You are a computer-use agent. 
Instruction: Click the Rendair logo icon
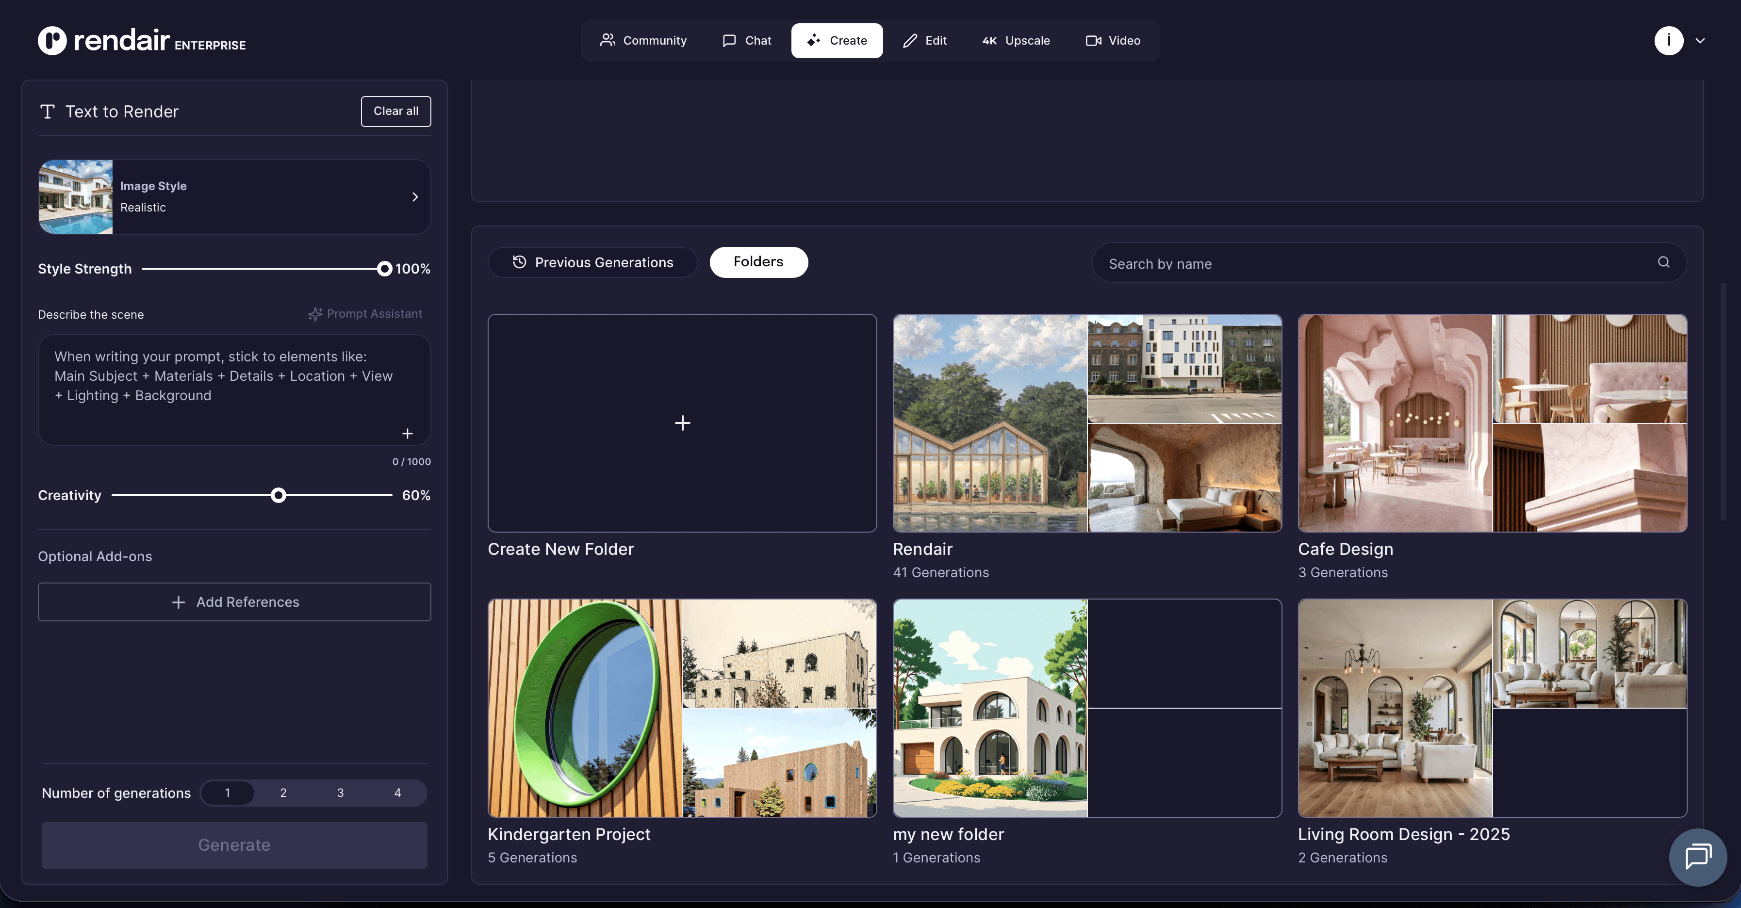point(52,41)
